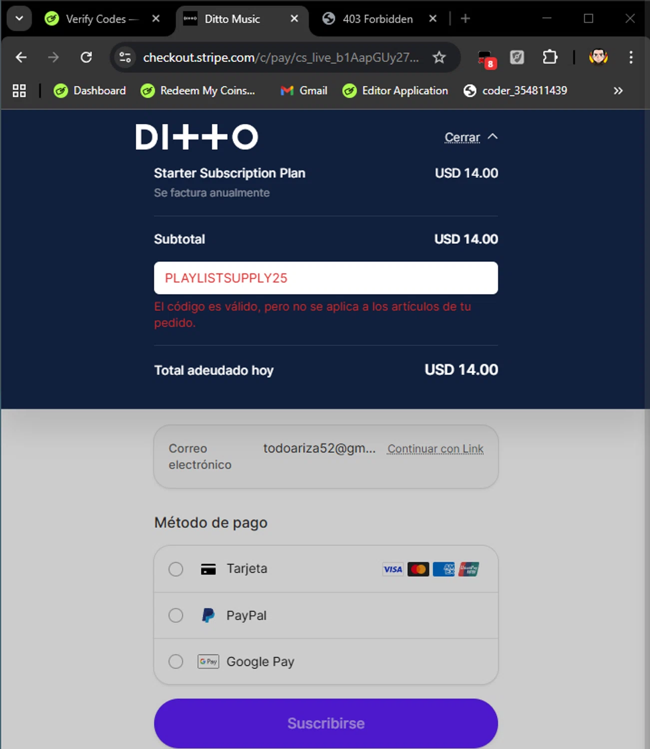Open the Editor Application bookmark
The width and height of the screenshot is (650, 749).
(x=395, y=91)
